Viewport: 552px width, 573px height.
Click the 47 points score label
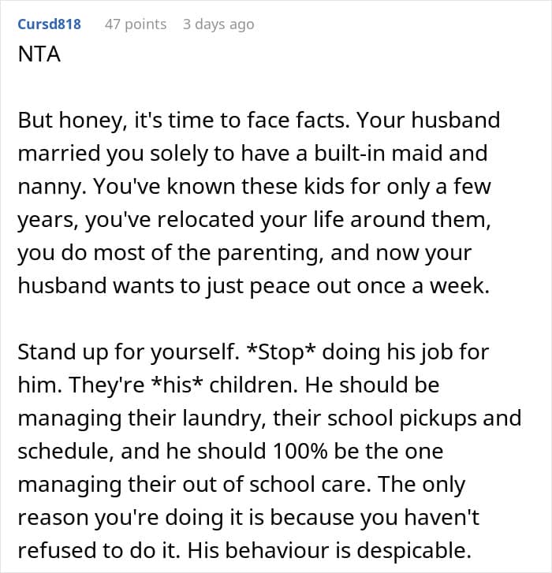[136, 24]
